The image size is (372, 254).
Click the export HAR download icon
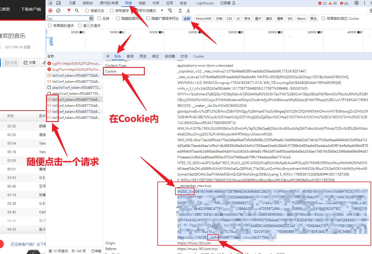(x=188, y=11)
